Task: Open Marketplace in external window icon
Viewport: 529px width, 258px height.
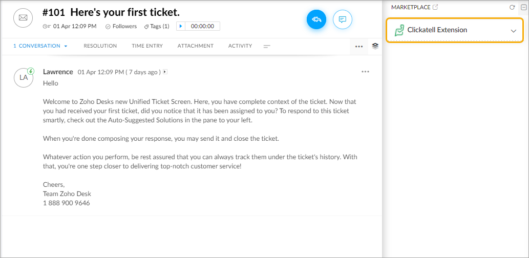Action: pos(435,7)
